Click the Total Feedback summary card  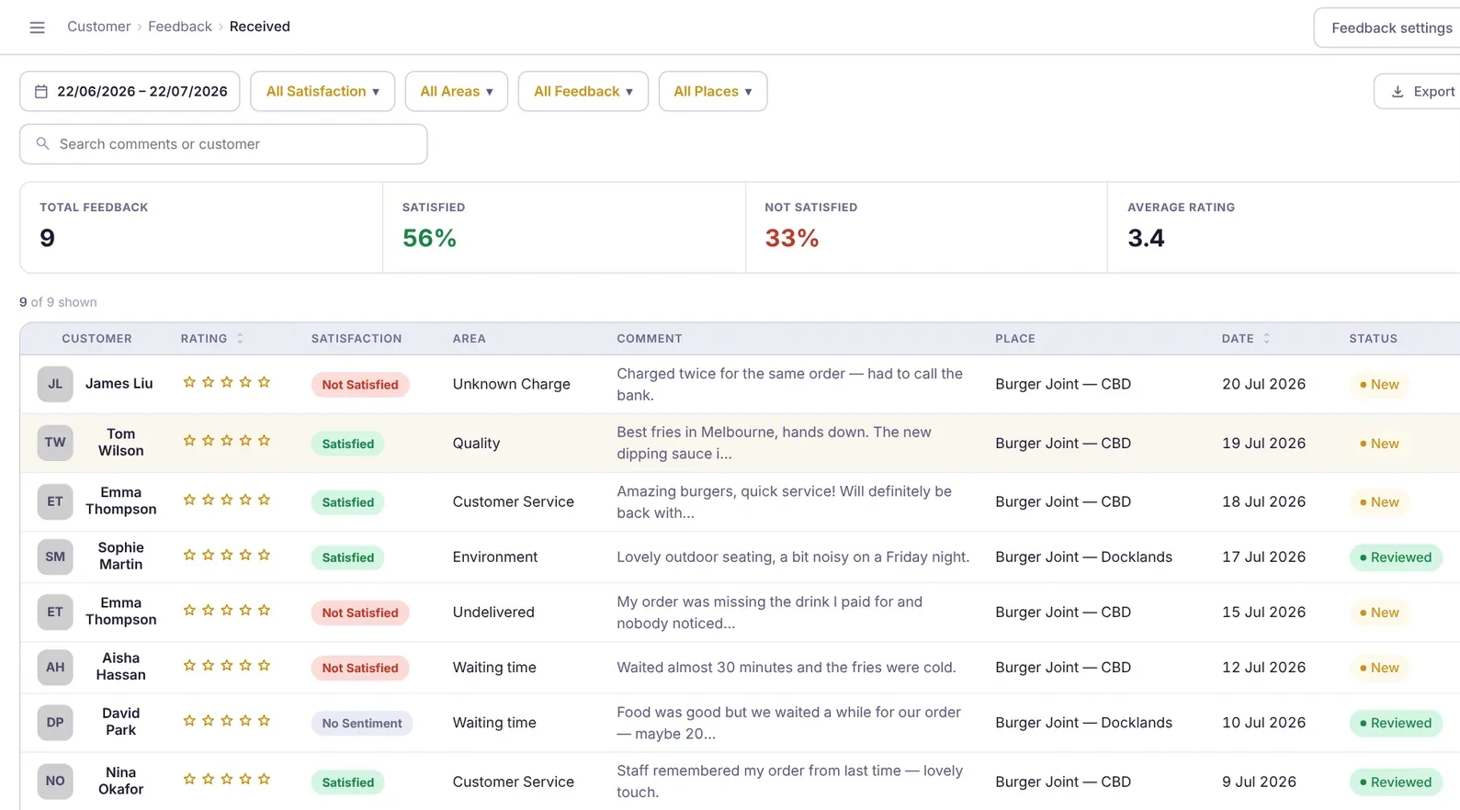pyautogui.click(x=201, y=228)
